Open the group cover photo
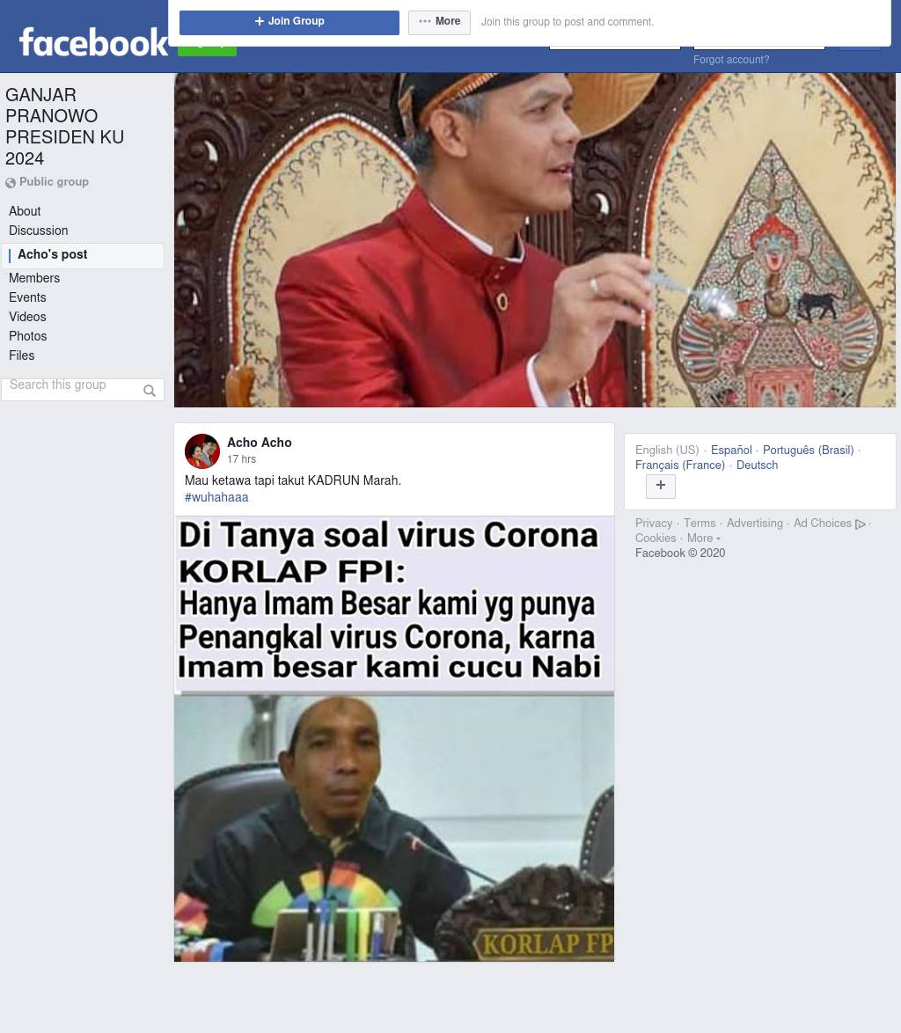The image size is (901, 1033). pos(535,240)
